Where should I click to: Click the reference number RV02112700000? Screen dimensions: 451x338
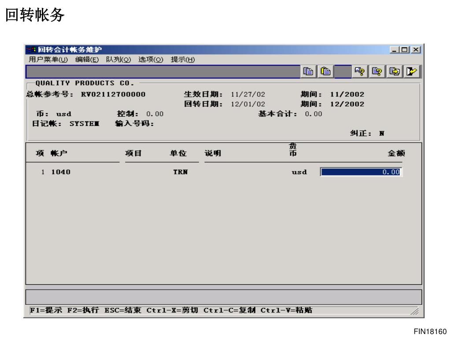tap(113, 94)
